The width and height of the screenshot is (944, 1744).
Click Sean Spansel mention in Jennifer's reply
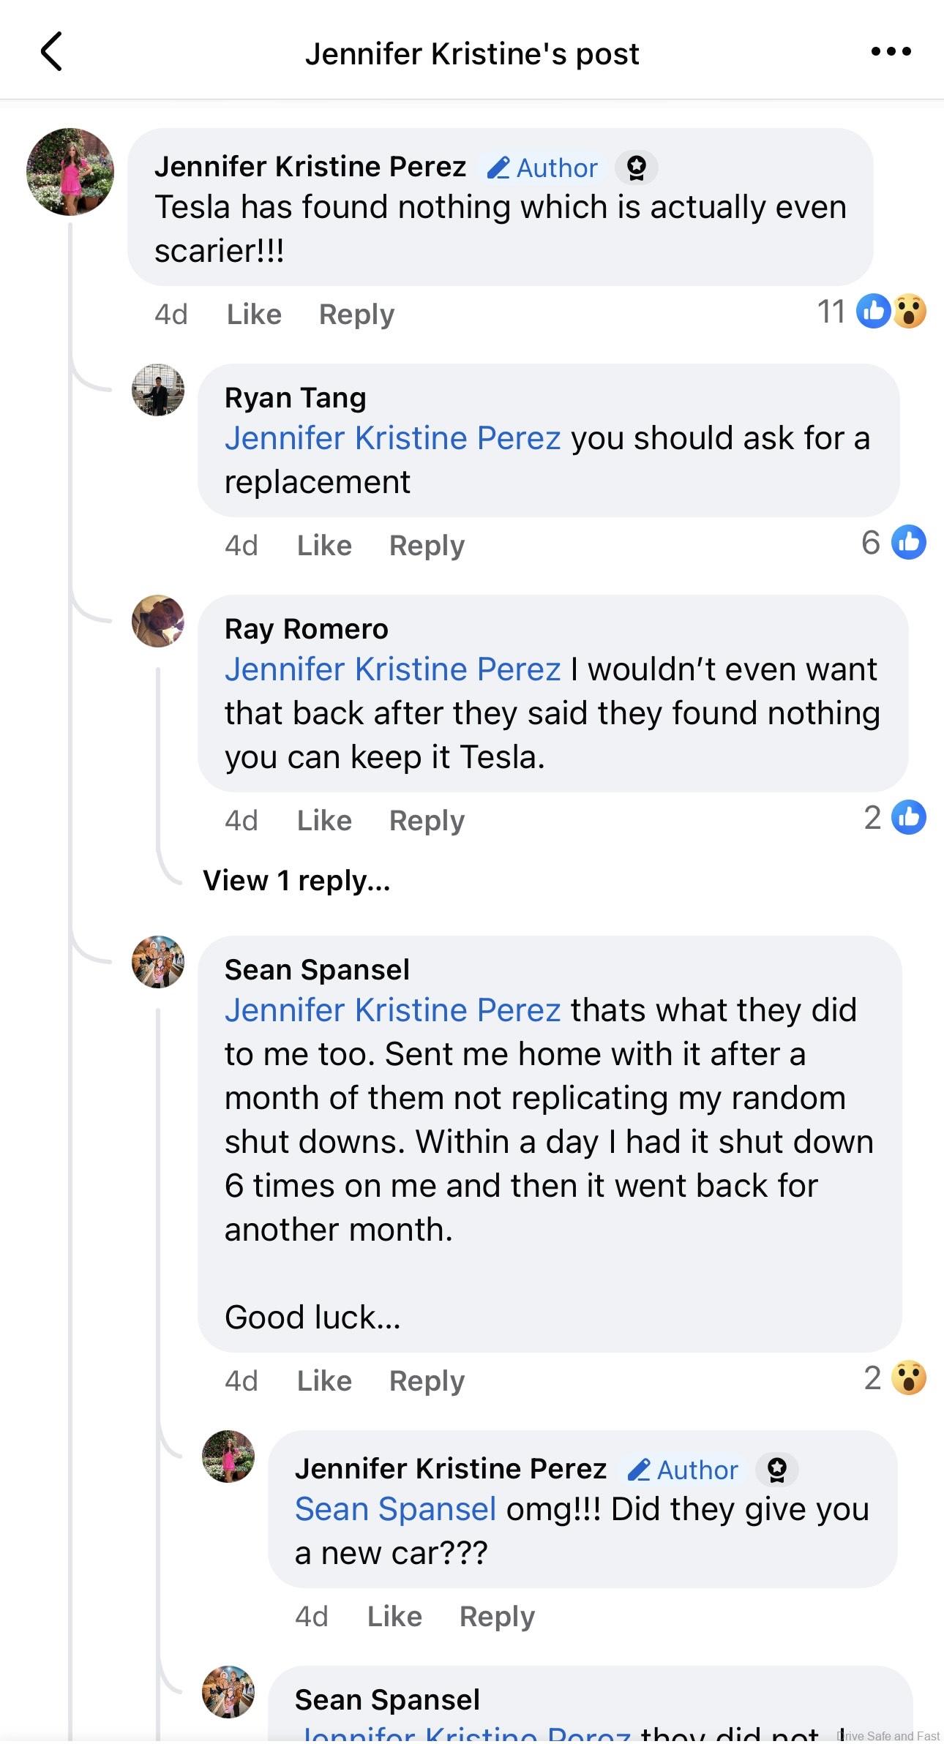[395, 1510]
